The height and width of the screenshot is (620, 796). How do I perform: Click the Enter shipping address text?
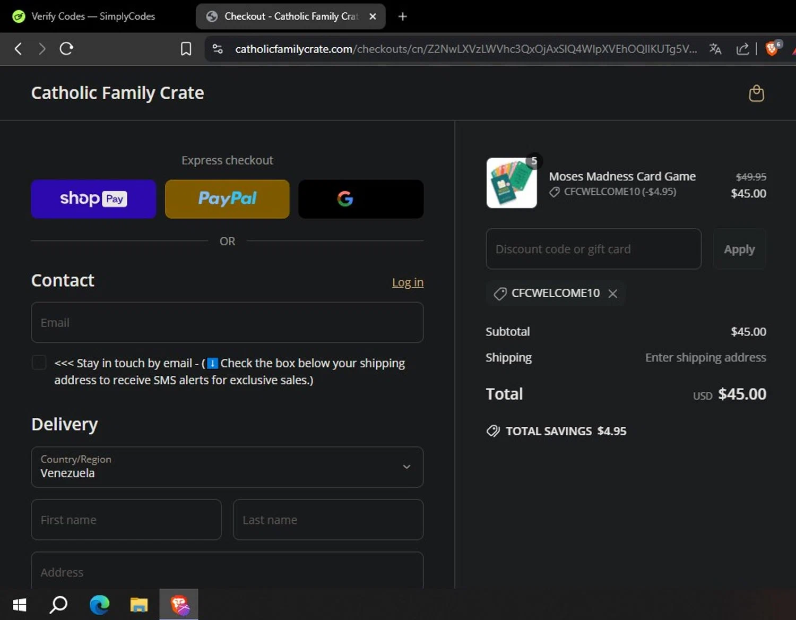[705, 357]
